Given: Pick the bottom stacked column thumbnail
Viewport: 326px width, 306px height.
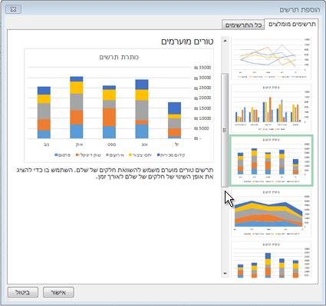Looking at the screenshot, I should [271, 259].
